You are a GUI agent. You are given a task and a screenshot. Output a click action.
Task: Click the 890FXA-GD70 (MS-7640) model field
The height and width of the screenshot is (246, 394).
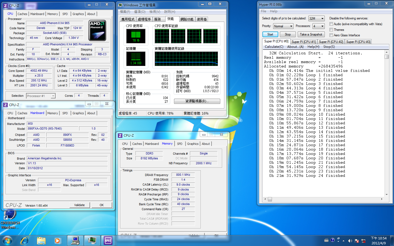[x=53, y=128]
